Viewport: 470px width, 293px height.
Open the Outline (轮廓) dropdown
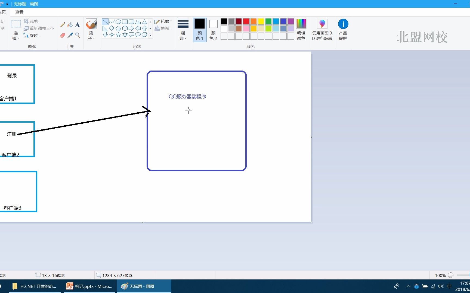point(163,21)
